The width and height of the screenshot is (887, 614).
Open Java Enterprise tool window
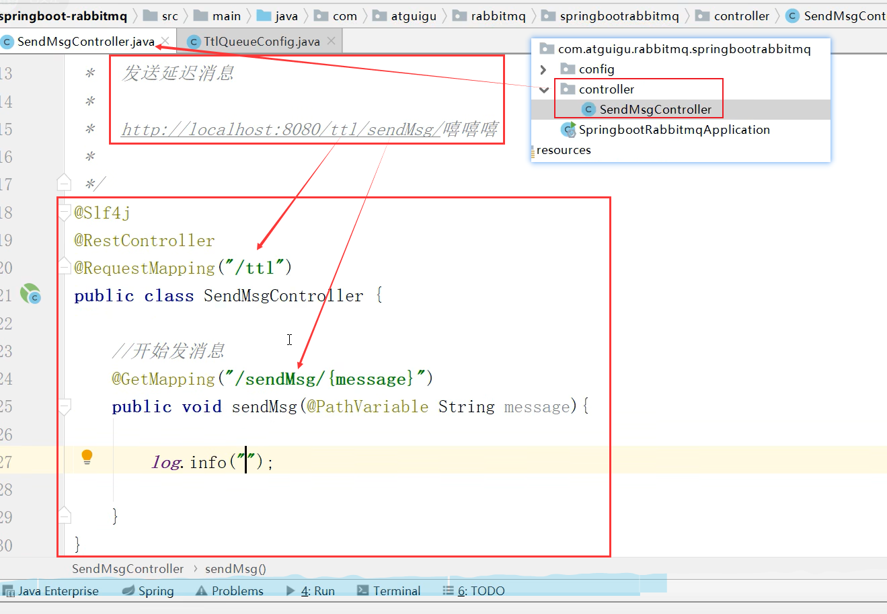50,591
